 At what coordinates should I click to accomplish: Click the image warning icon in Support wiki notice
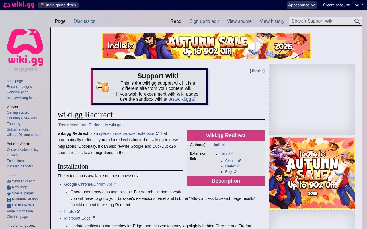[x=102, y=87]
